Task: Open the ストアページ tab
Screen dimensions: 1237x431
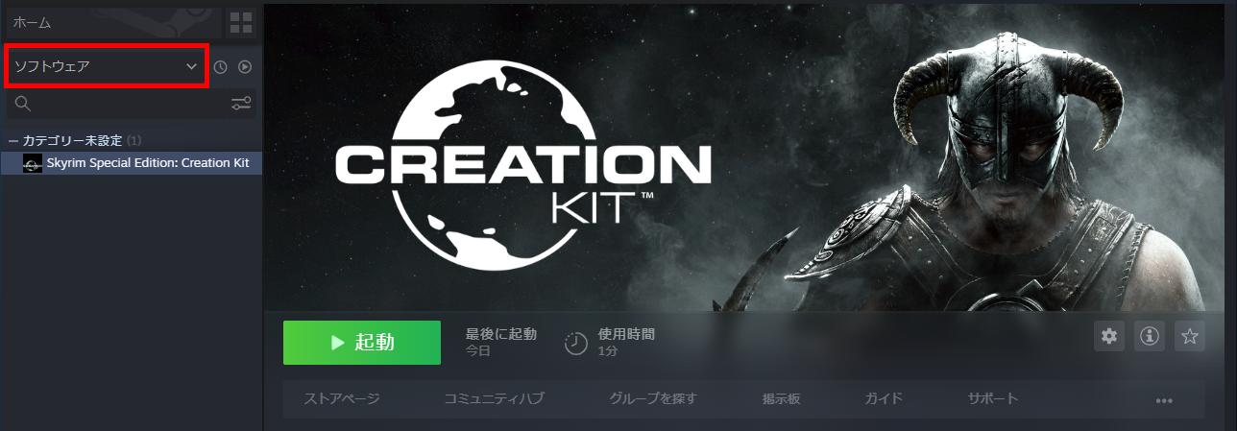Action: click(x=342, y=398)
